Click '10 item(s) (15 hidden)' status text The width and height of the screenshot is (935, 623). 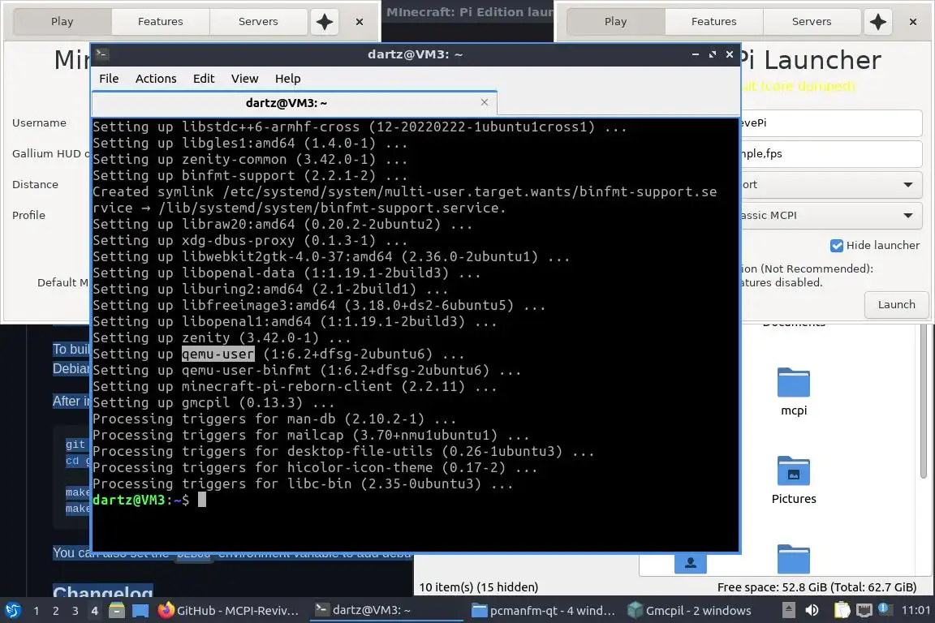click(x=478, y=587)
